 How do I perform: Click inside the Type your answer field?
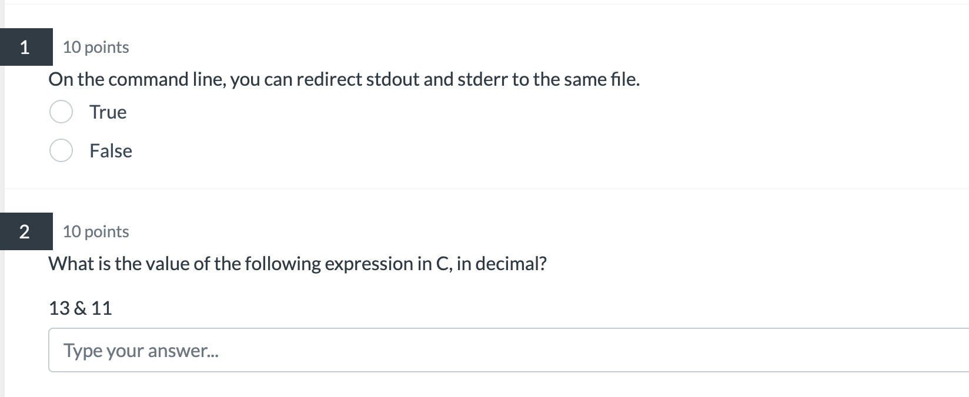tap(235, 350)
